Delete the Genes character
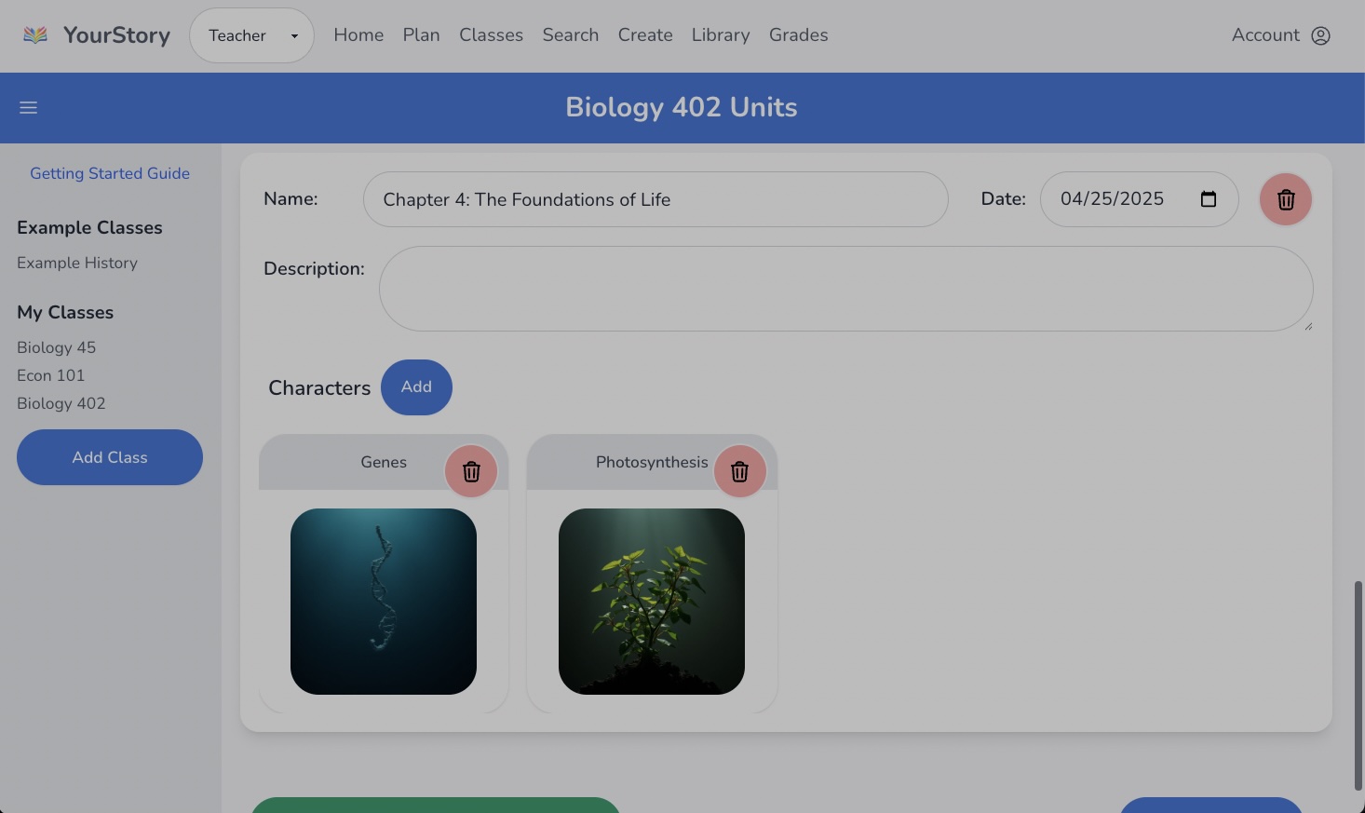Screen dimensions: 1365x813 471,471
